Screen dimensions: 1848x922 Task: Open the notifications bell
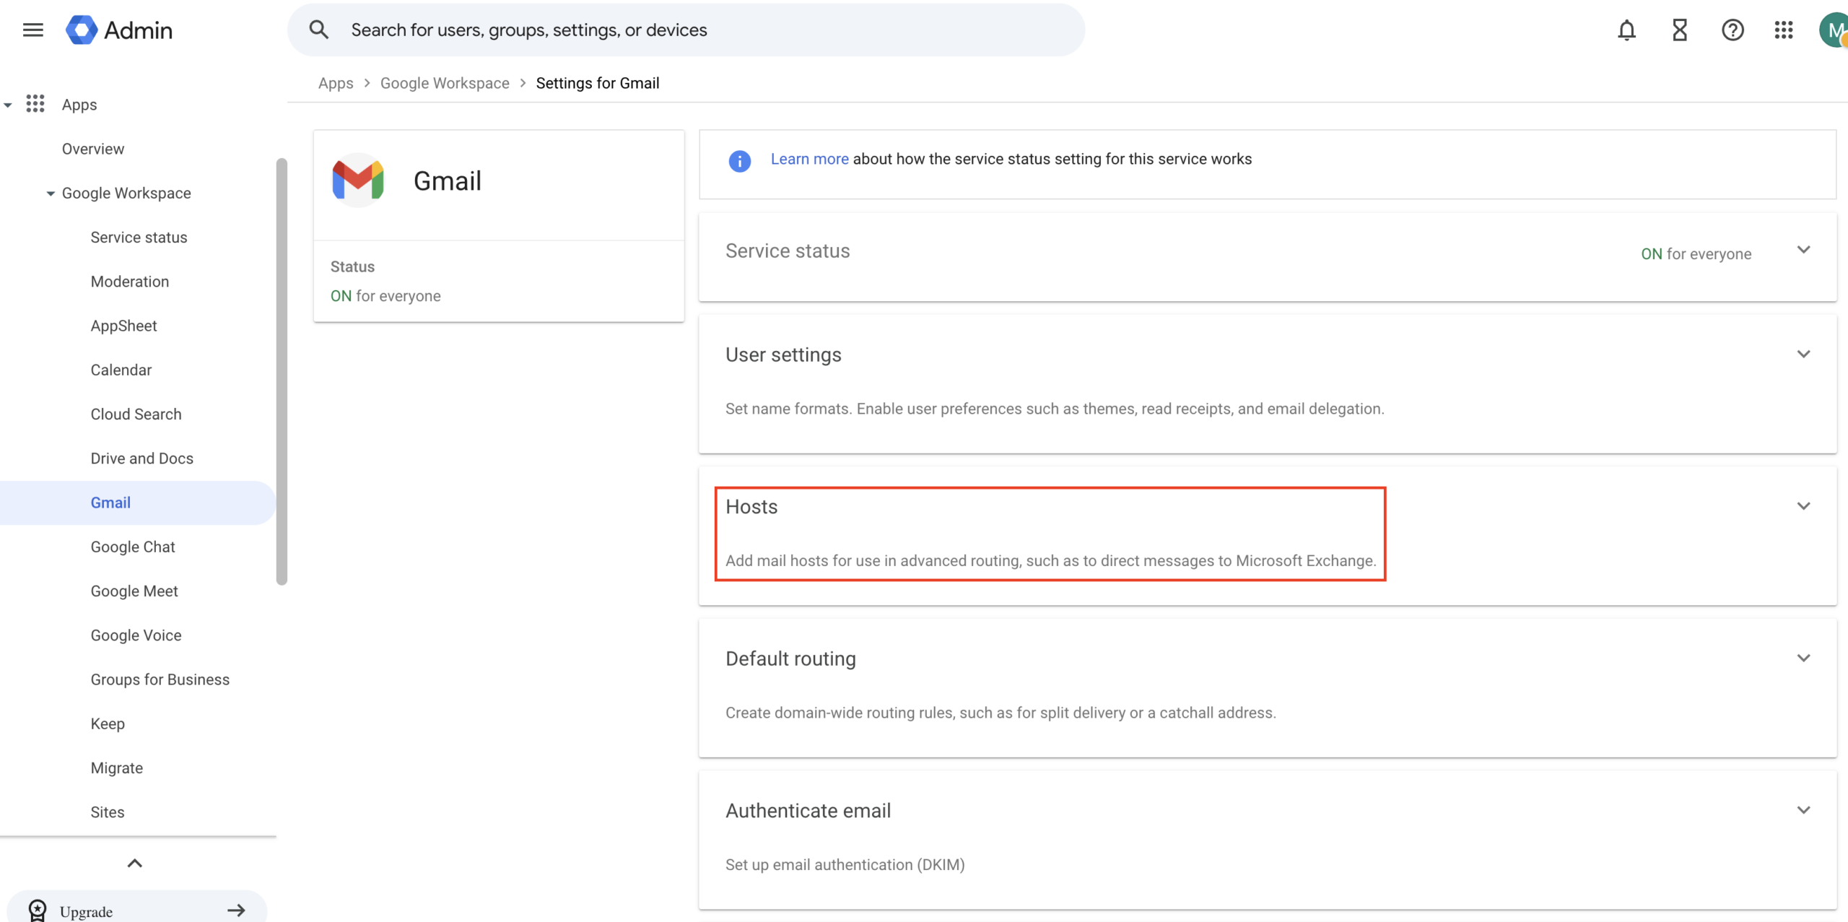point(1626,30)
